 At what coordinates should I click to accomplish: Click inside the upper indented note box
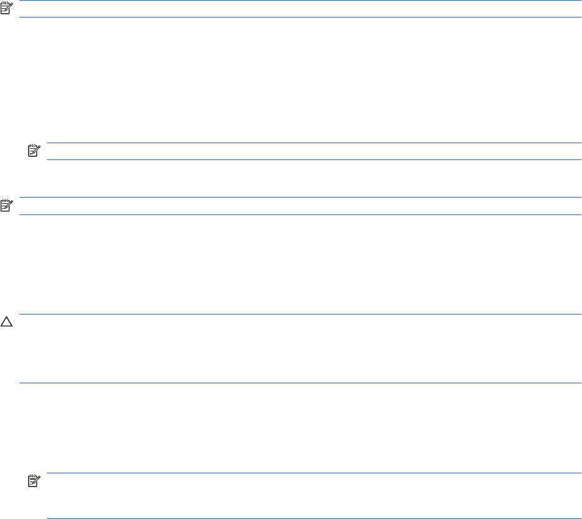[x=313, y=151]
